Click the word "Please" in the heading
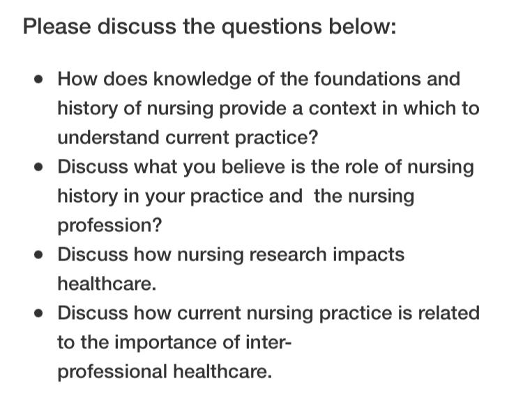The image size is (523, 404). (56, 26)
